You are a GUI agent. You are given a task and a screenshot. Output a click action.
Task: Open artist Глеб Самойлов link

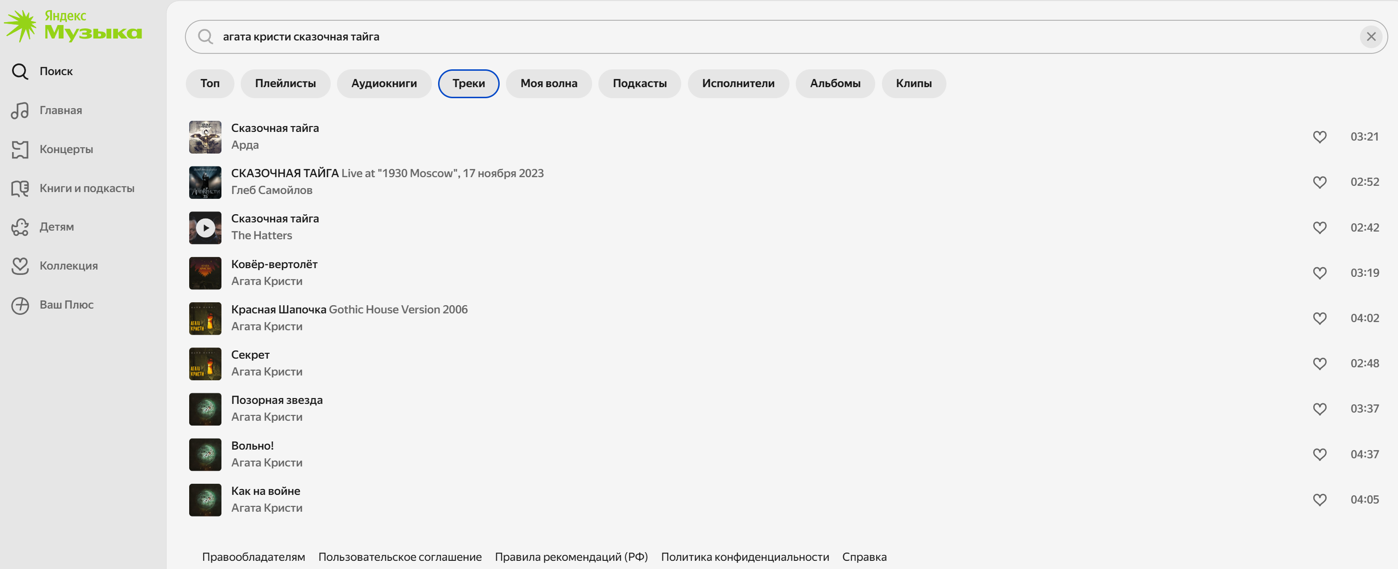(272, 191)
